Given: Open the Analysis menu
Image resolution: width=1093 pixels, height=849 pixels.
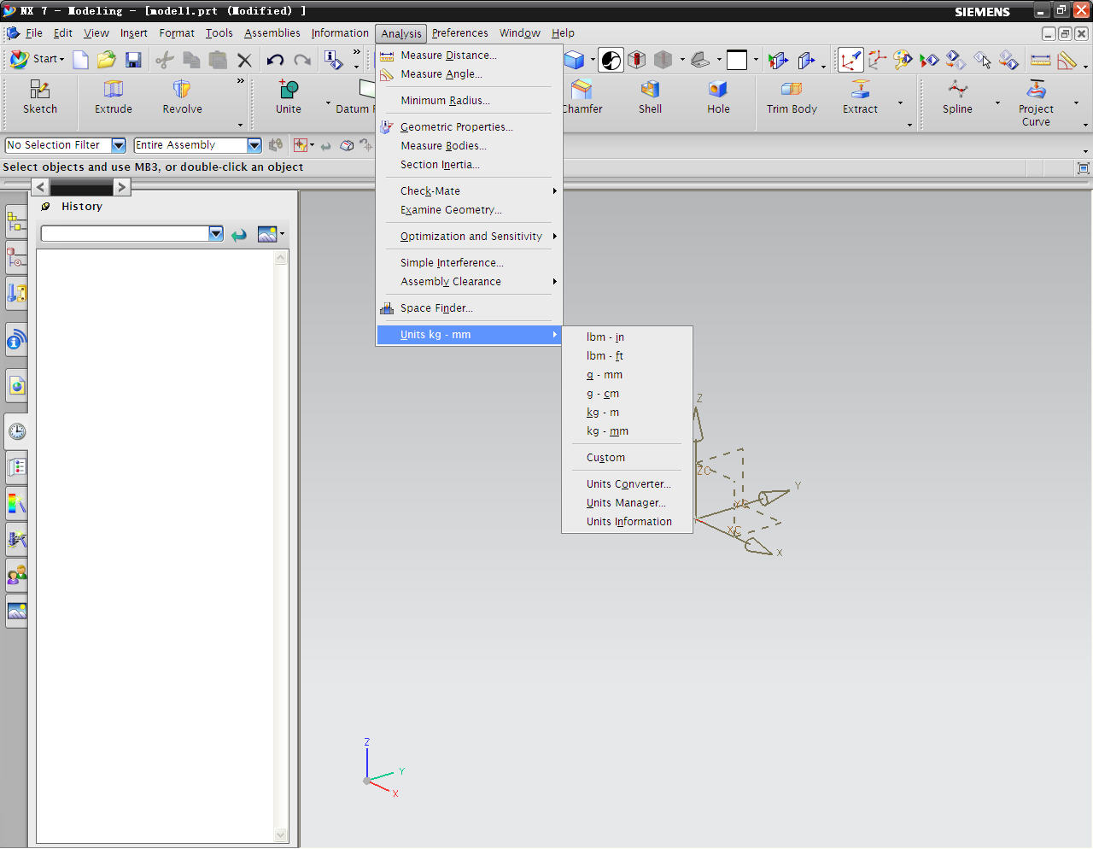Looking at the screenshot, I should (401, 33).
